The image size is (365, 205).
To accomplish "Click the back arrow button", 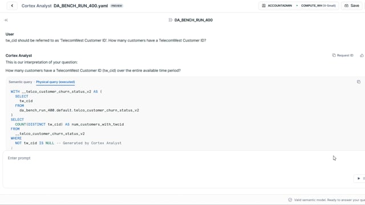I will (x=12, y=6).
